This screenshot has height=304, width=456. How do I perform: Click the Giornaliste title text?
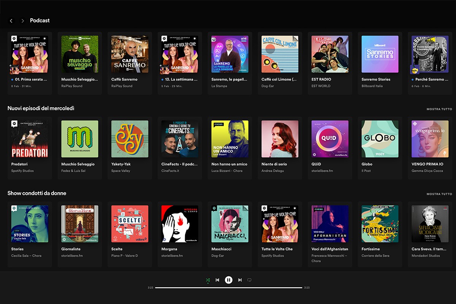click(x=72, y=249)
